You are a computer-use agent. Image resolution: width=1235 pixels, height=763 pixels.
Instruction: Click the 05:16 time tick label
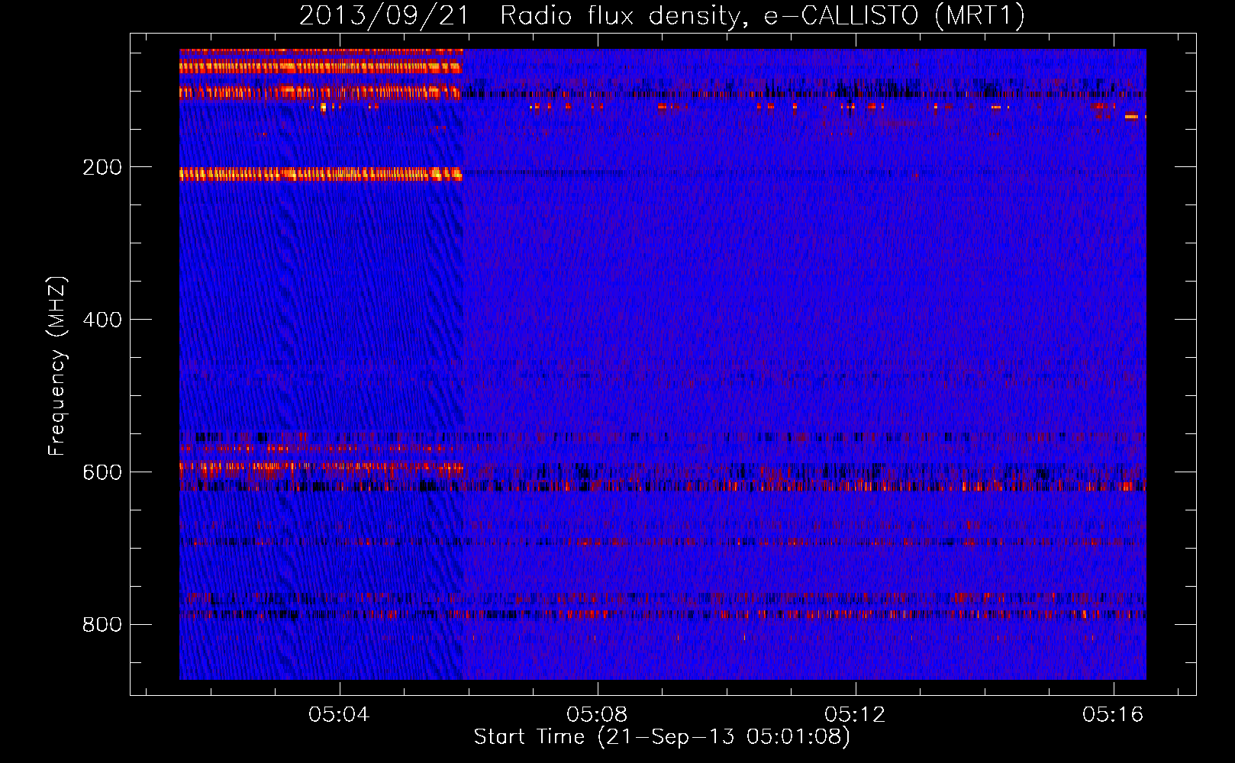click(x=1113, y=714)
